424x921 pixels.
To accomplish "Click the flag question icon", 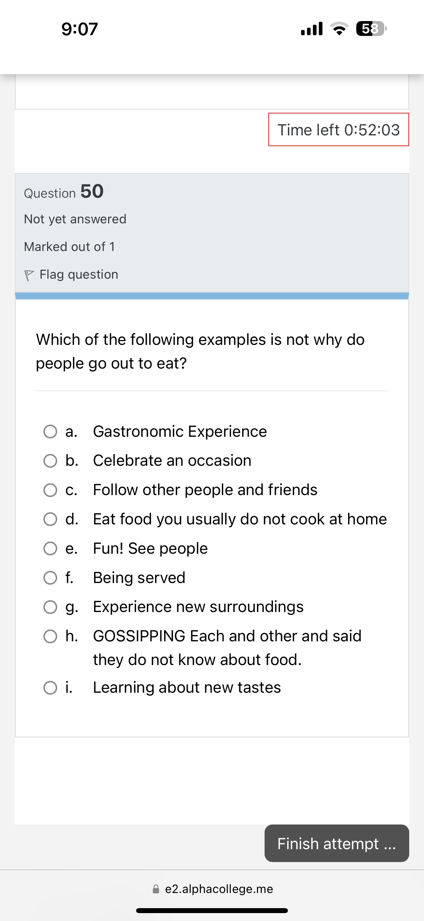I will pyautogui.click(x=29, y=275).
